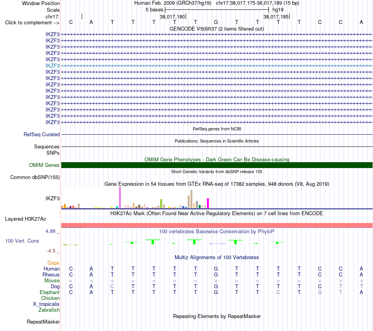Viewport: 373px width, 331px height.
Task: Click the 4.88 PhyloP upper scale value
Action: click(x=50, y=231)
